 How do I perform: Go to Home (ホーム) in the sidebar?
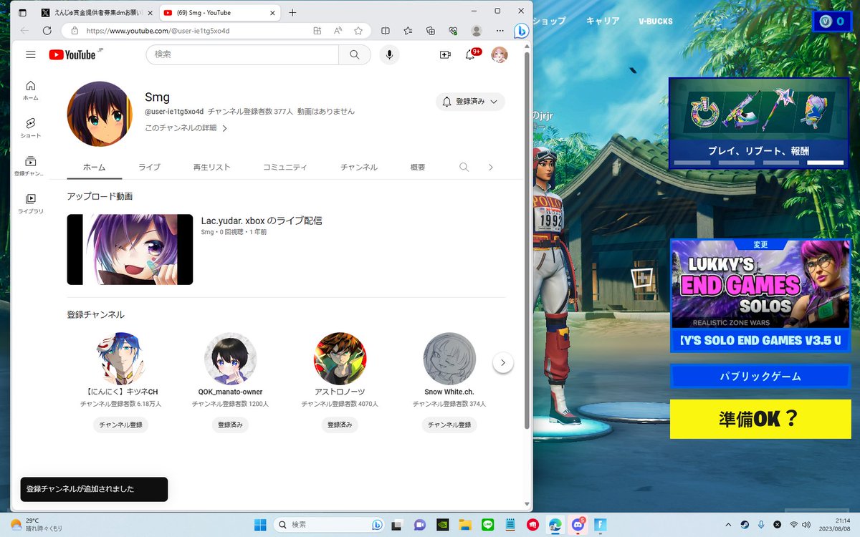click(30, 90)
